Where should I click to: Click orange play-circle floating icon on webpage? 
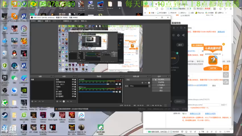pyautogui.click(x=226, y=67)
